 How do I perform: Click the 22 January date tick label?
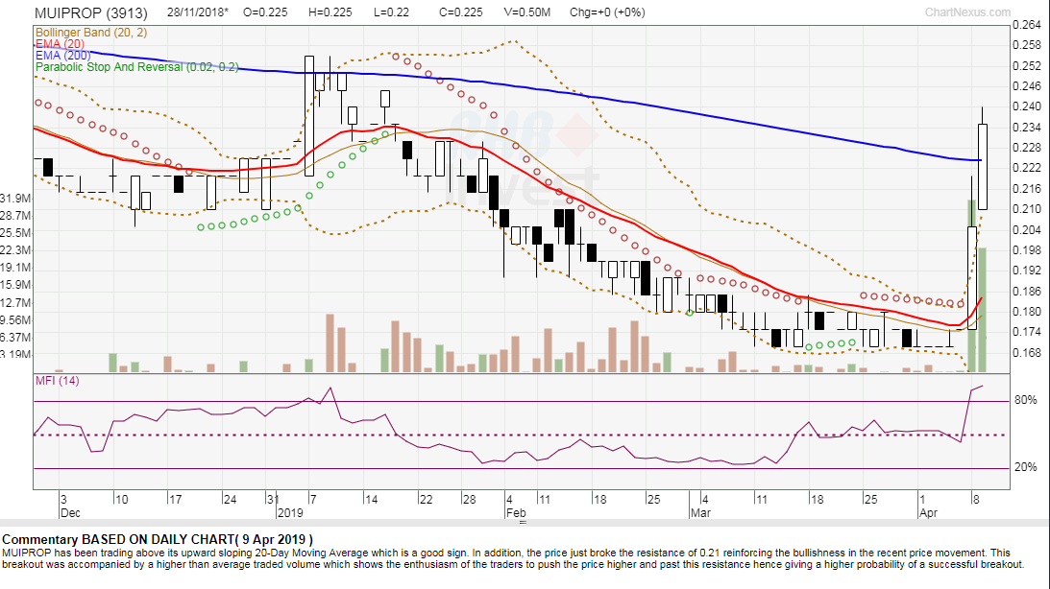[426, 500]
